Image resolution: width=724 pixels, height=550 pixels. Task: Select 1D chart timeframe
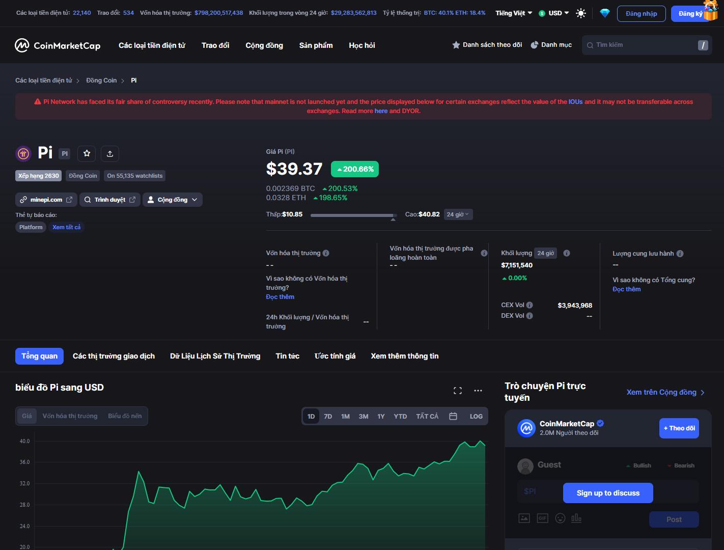pos(311,416)
